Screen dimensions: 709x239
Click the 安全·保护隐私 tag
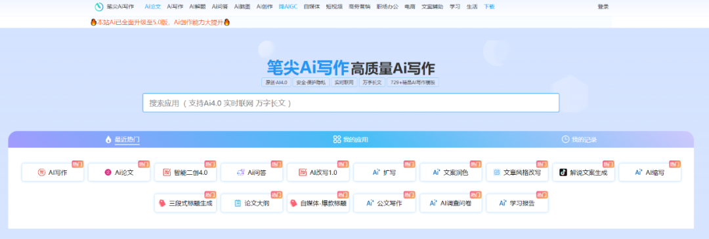point(311,83)
